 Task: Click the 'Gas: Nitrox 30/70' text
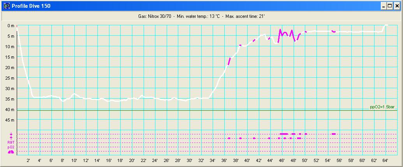tap(155, 16)
